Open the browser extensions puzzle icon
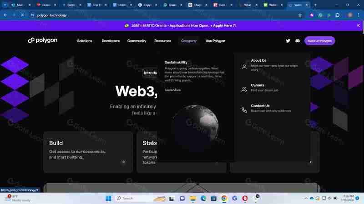 337,15
